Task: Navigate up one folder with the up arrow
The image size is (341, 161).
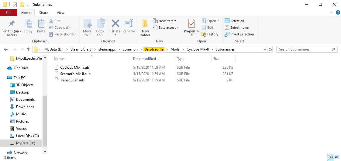Action: click(x=28, y=49)
